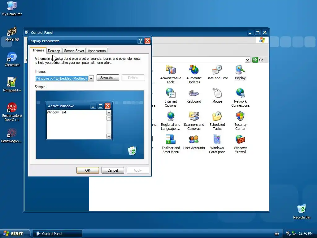The width and height of the screenshot is (317, 238).
Task: Select Notepad++ desktop shortcut
Action: point(12,85)
